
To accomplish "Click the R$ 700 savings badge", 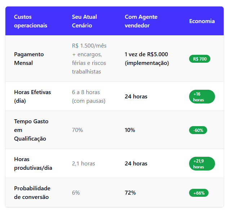I will click(x=200, y=59).
